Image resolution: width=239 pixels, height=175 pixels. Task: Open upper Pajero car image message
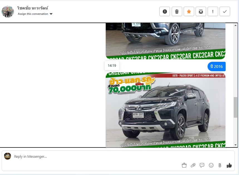pyautogui.click(x=166, y=41)
